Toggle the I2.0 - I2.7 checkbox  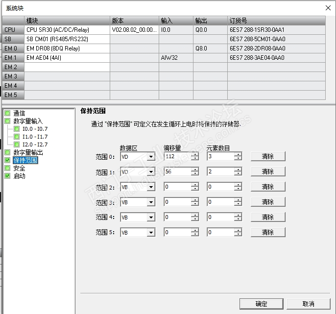point(17,145)
